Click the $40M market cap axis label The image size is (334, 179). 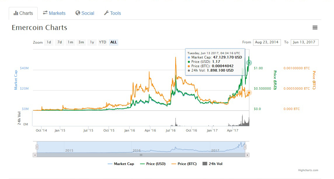coord(24,68)
